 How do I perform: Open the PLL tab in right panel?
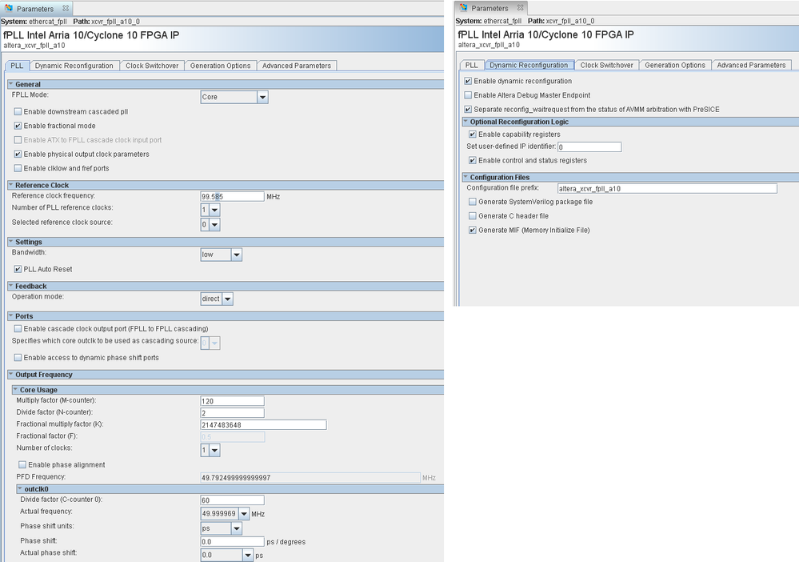[x=471, y=66]
